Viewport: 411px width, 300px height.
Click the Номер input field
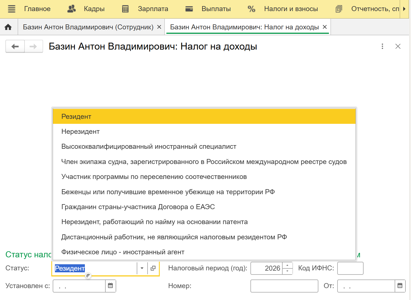point(284,286)
